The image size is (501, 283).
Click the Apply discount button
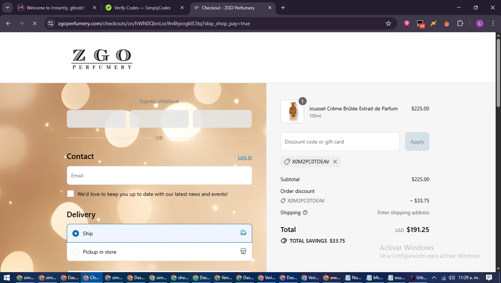(x=417, y=142)
